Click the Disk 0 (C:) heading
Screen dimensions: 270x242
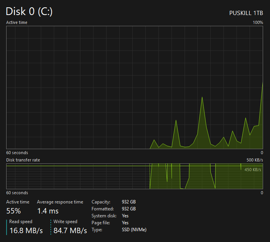point(29,12)
